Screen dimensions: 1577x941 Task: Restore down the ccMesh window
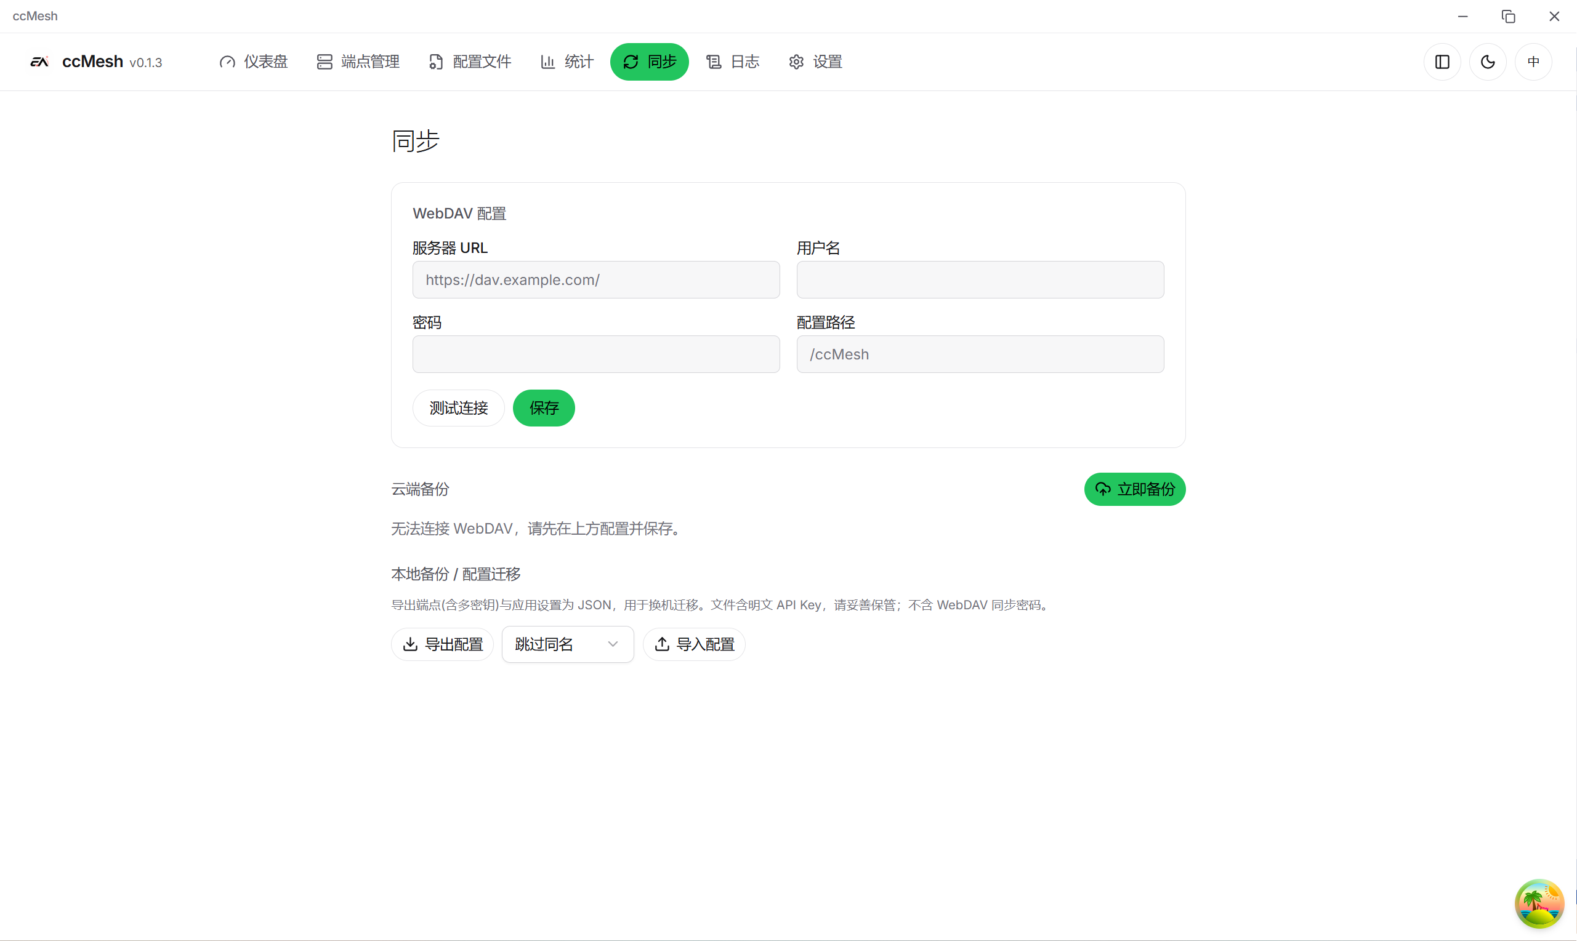1509,17
